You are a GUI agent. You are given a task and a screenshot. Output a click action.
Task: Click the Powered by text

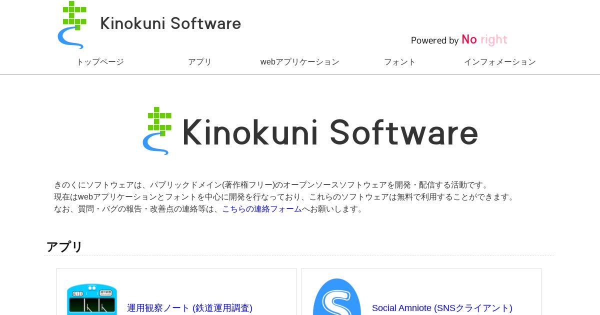tap(434, 40)
